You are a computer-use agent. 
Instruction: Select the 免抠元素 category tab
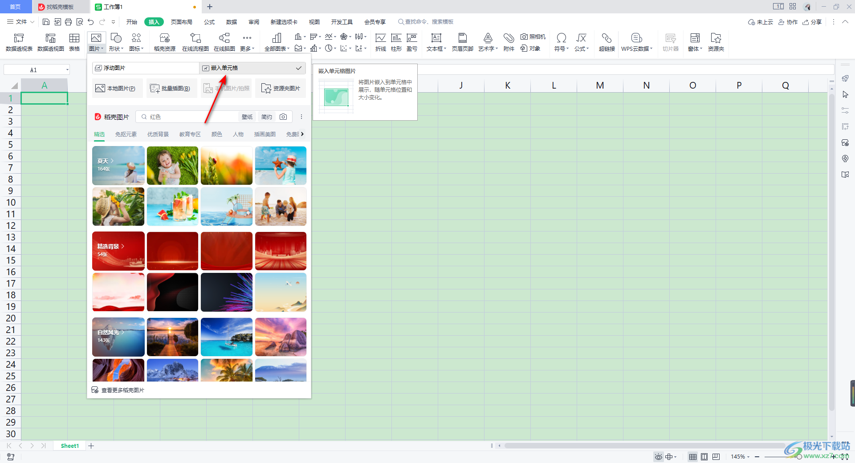click(126, 134)
